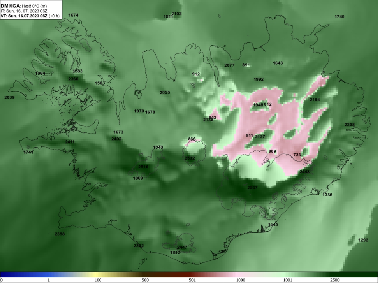378x283 pixels.
Task: Click the 1674 value on the map
Action: click(x=73, y=15)
